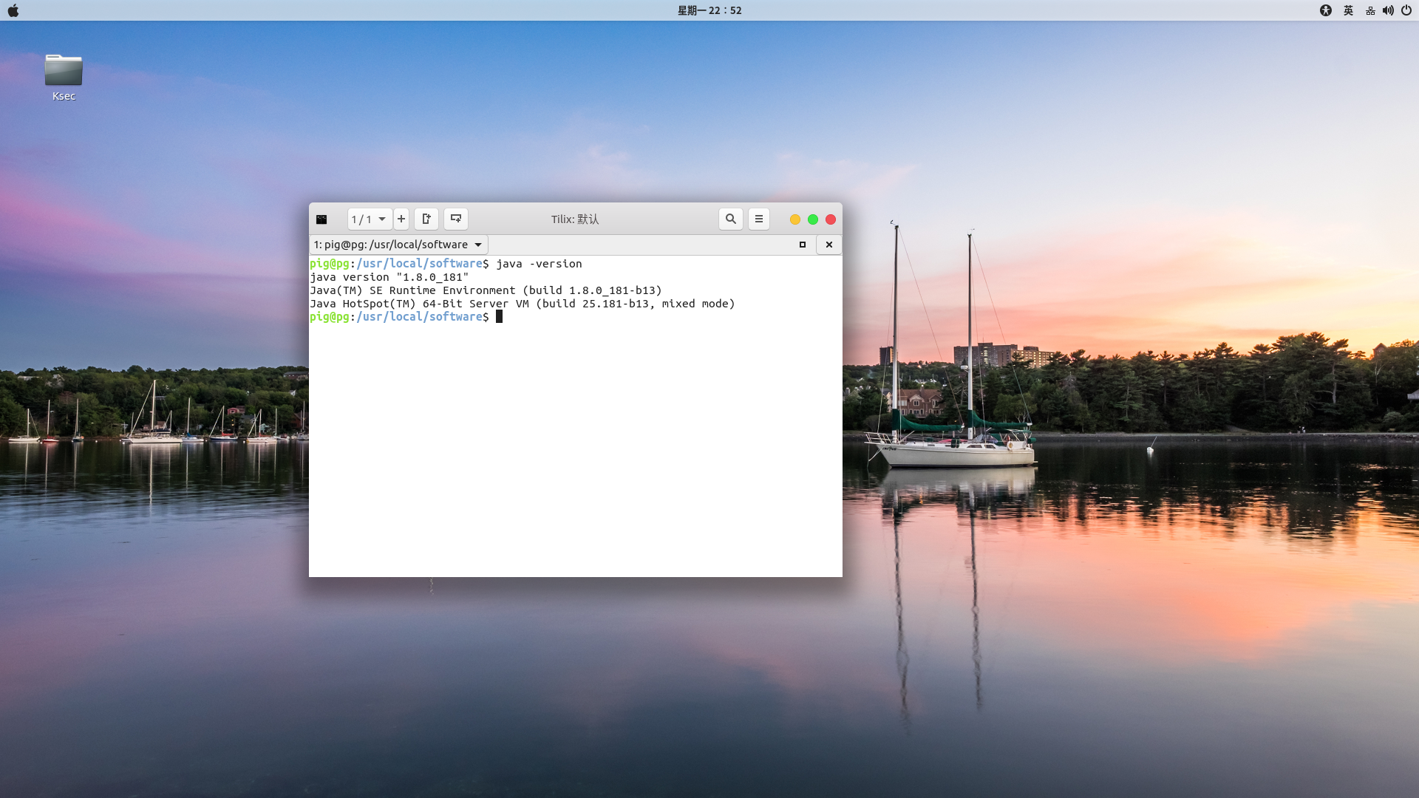Maximize the terminal pane within Tilix
The width and height of the screenshot is (1419, 798).
(x=803, y=245)
